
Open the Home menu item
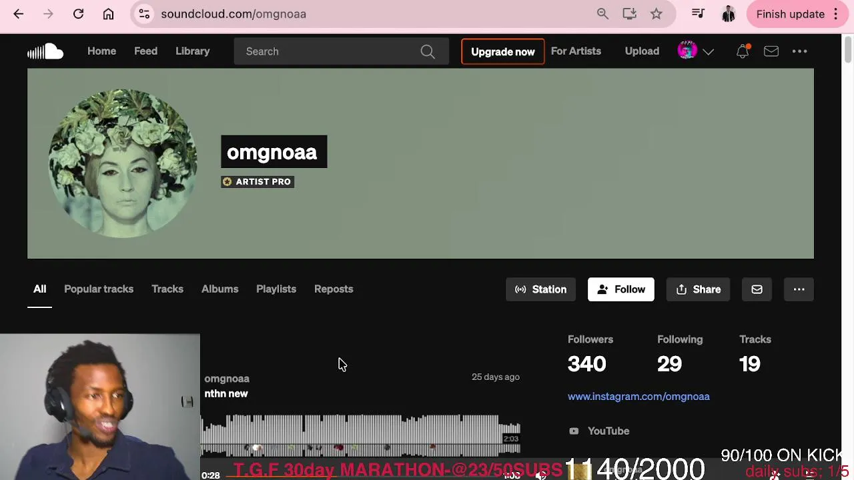coord(101,51)
